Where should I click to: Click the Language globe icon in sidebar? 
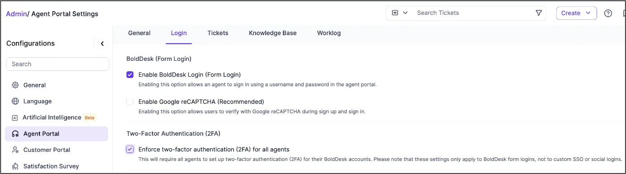click(15, 101)
